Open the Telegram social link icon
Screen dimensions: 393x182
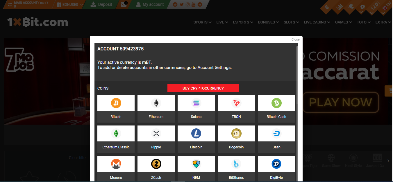tap(200, 5)
